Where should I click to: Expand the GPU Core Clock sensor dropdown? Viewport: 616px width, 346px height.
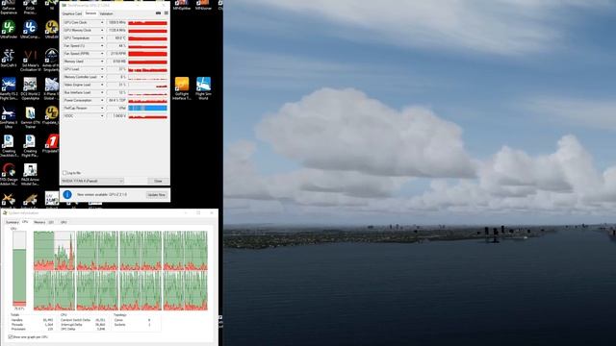click(x=102, y=22)
